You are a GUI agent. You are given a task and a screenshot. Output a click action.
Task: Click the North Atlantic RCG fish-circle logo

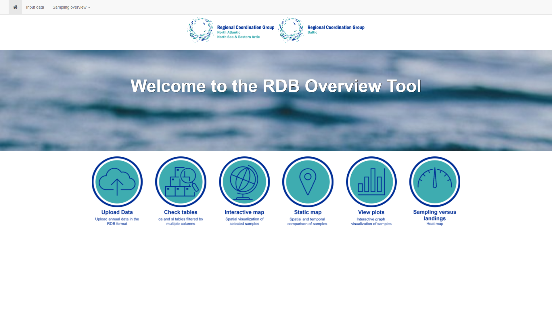[x=200, y=30]
